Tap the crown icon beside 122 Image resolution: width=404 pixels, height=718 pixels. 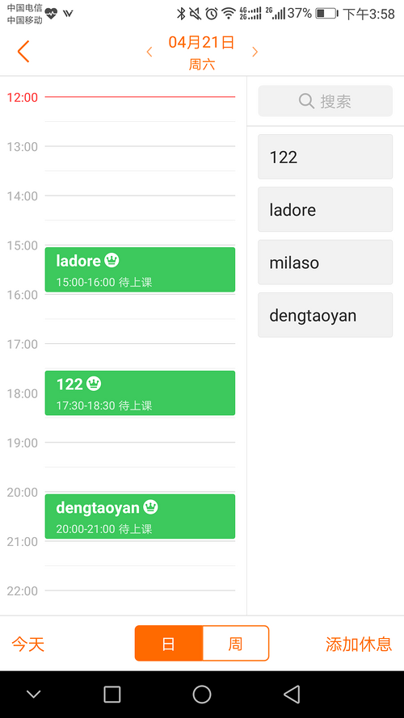[94, 384]
